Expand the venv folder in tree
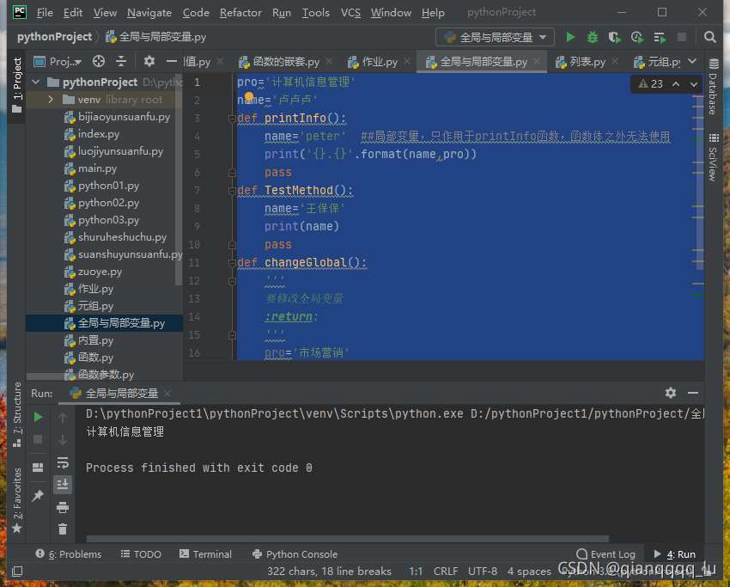The image size is (730, 587). coord(52,100)
